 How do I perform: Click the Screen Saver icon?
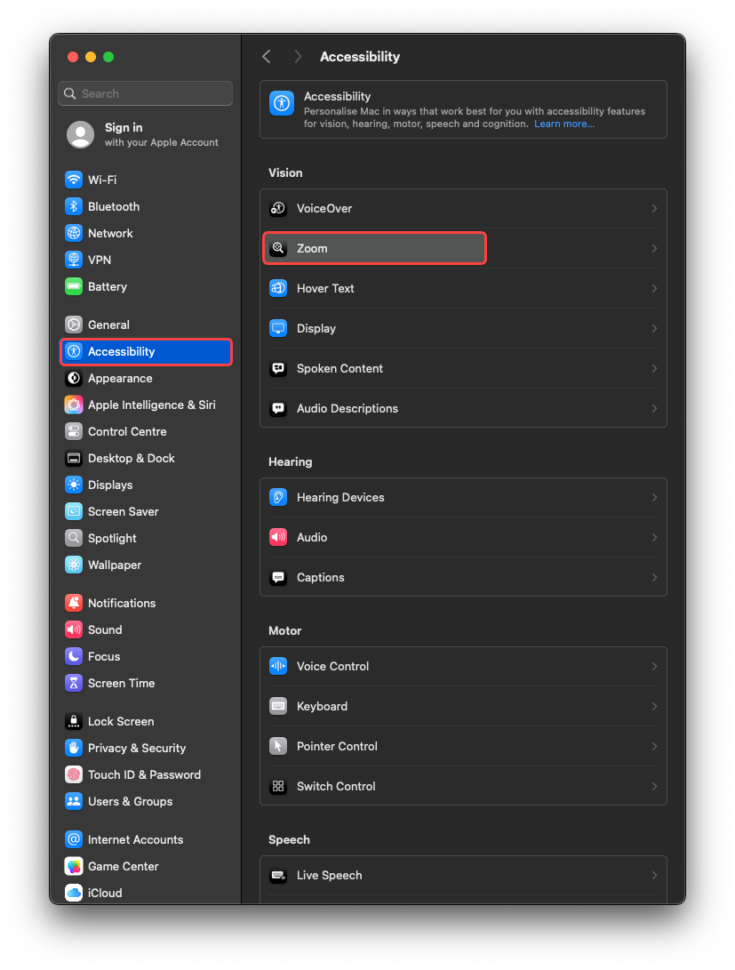[x=74, y=511]
